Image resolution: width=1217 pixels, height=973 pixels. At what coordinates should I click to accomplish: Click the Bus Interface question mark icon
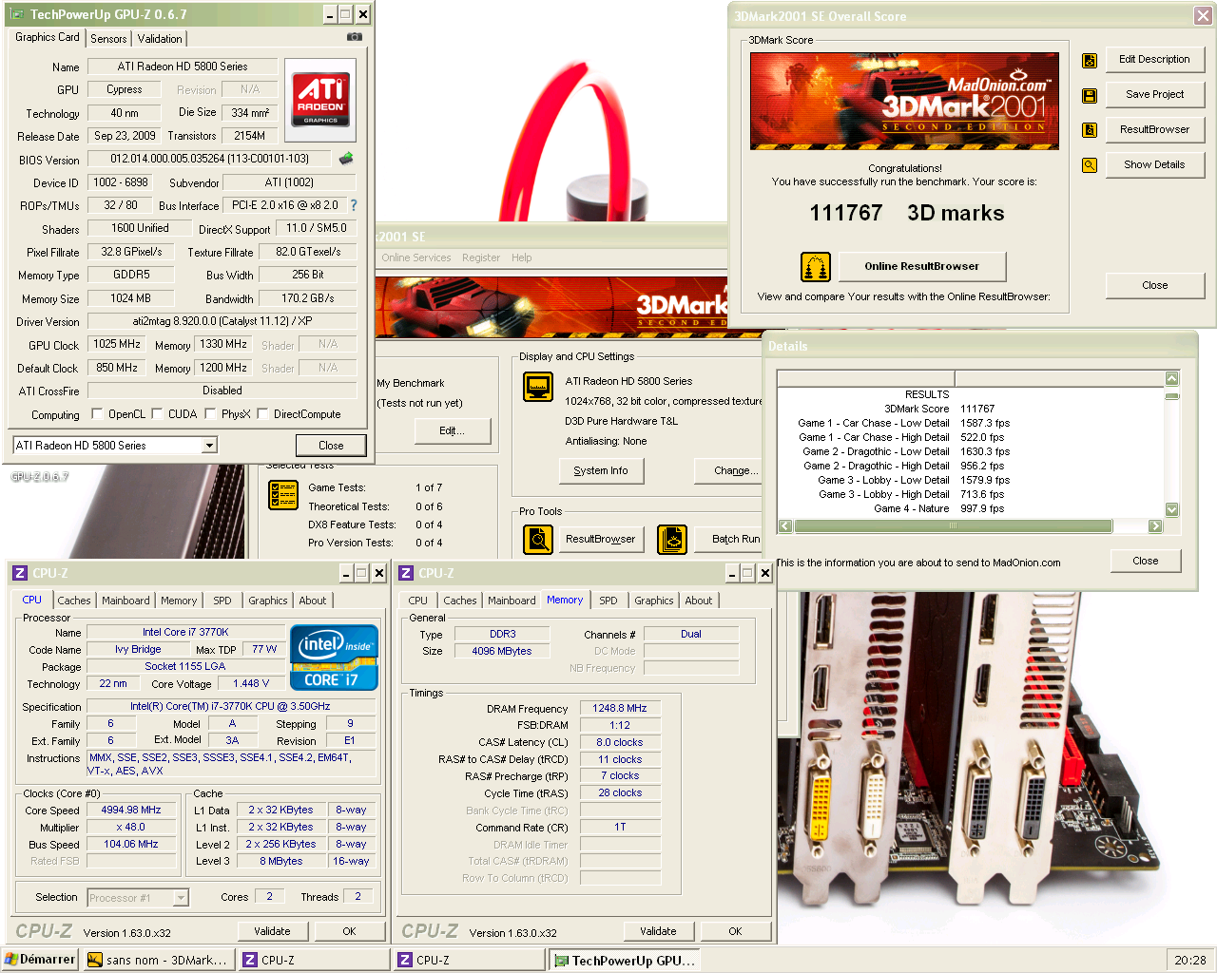[354, 205]
